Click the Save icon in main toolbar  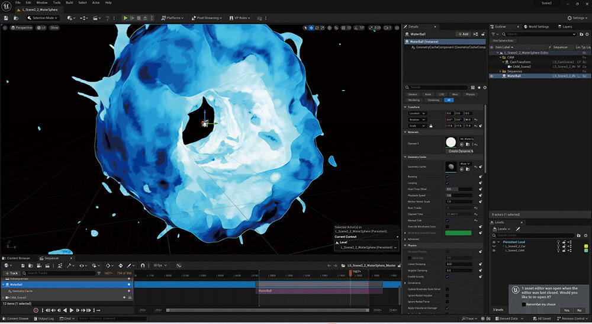(6, 18)
